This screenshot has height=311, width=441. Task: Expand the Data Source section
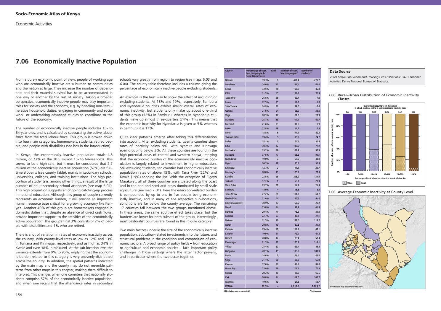tap(340, 71)
